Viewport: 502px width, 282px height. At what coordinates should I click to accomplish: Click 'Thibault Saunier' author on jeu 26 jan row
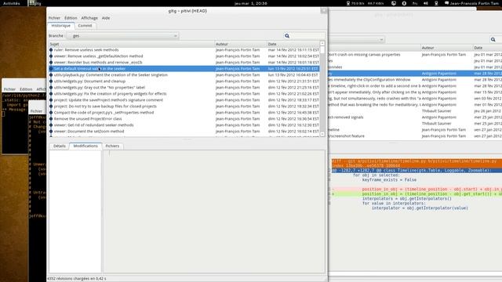click(x=436, y=111)
